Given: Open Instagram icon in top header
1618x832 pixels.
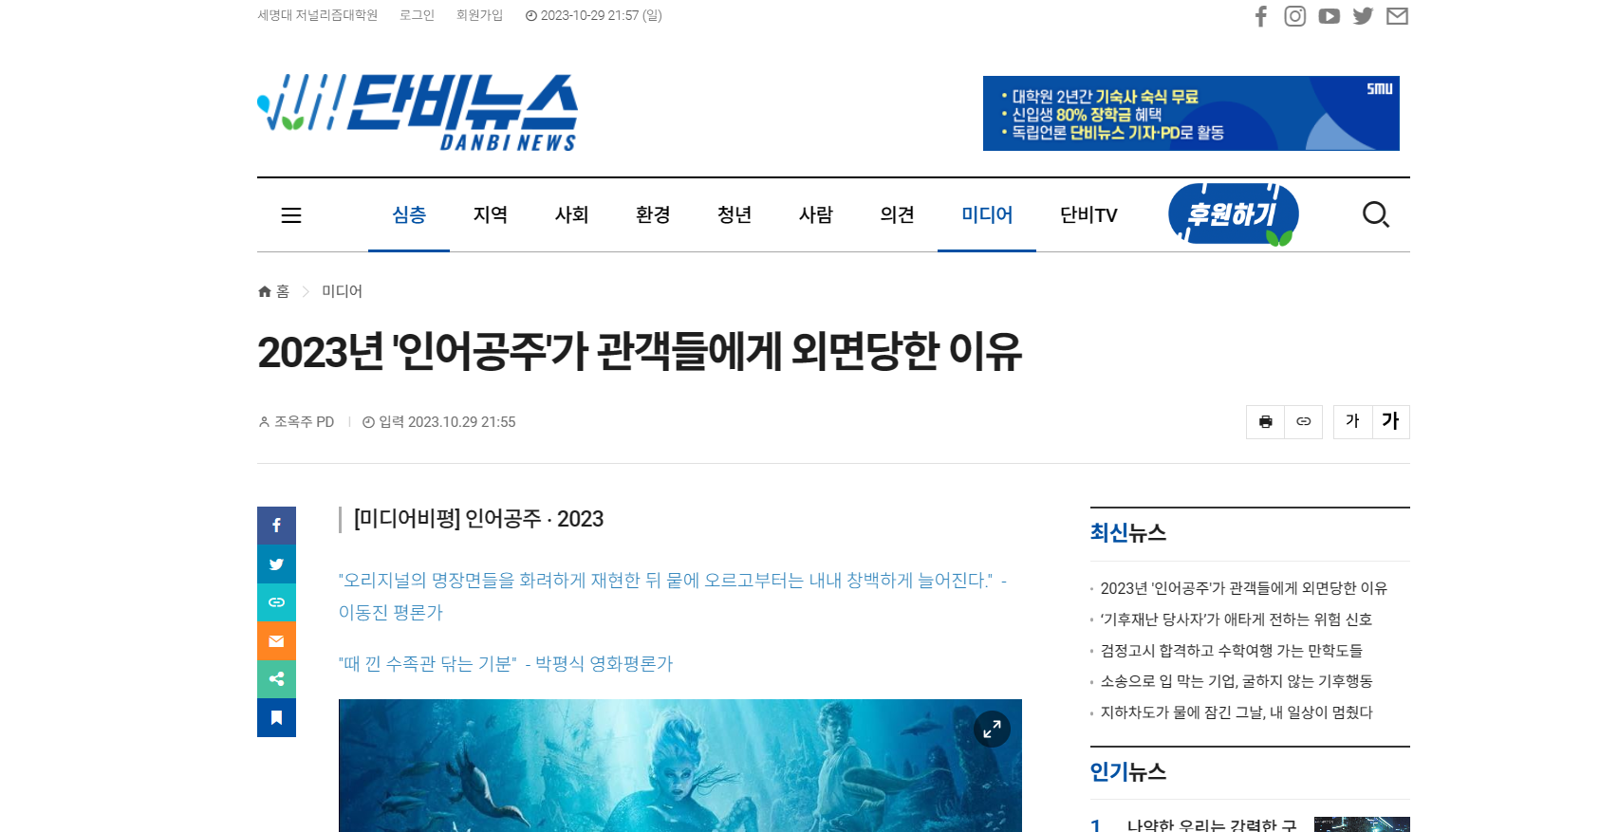Looking at the screenshot, I should pos(1294,16).
